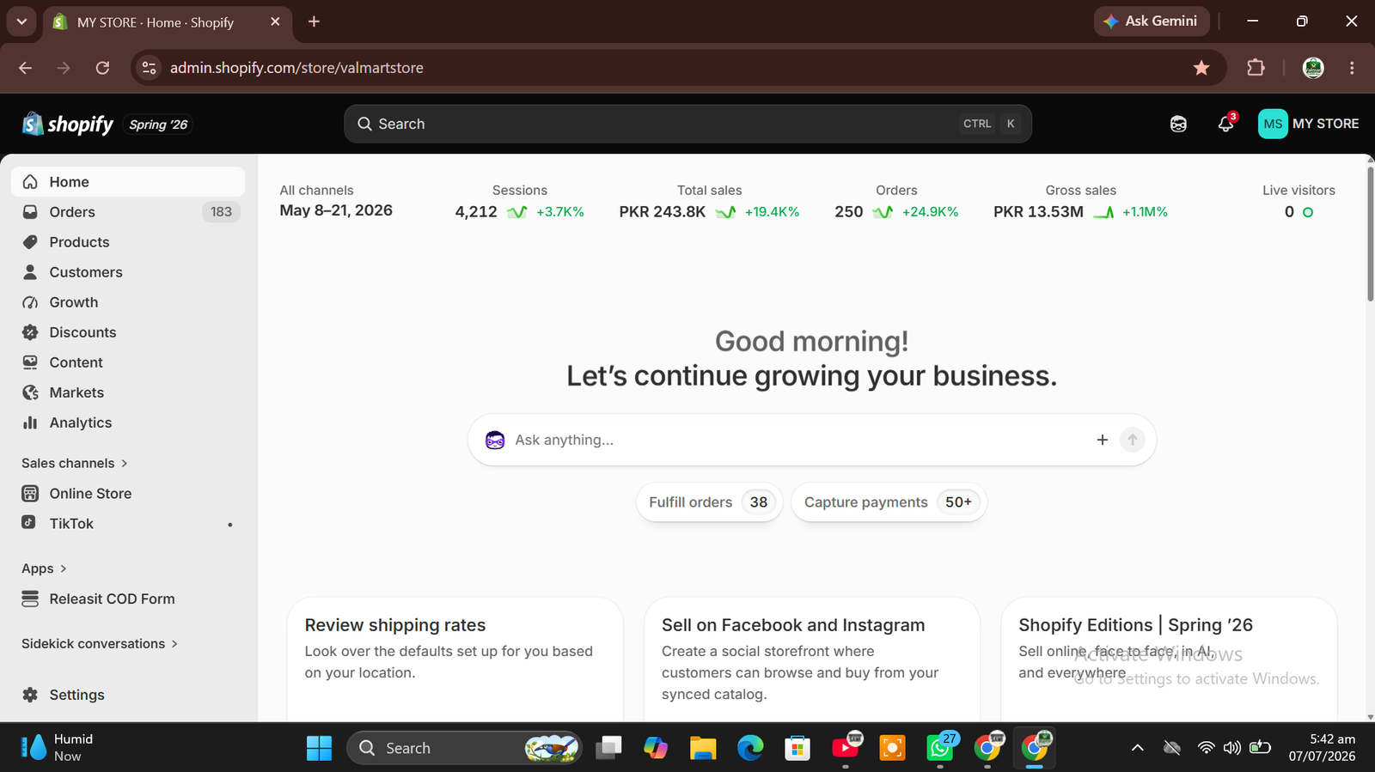Expand Sidekick conversations list
The height and width of the screenshot is (772, 1375).
click(100, 643)
